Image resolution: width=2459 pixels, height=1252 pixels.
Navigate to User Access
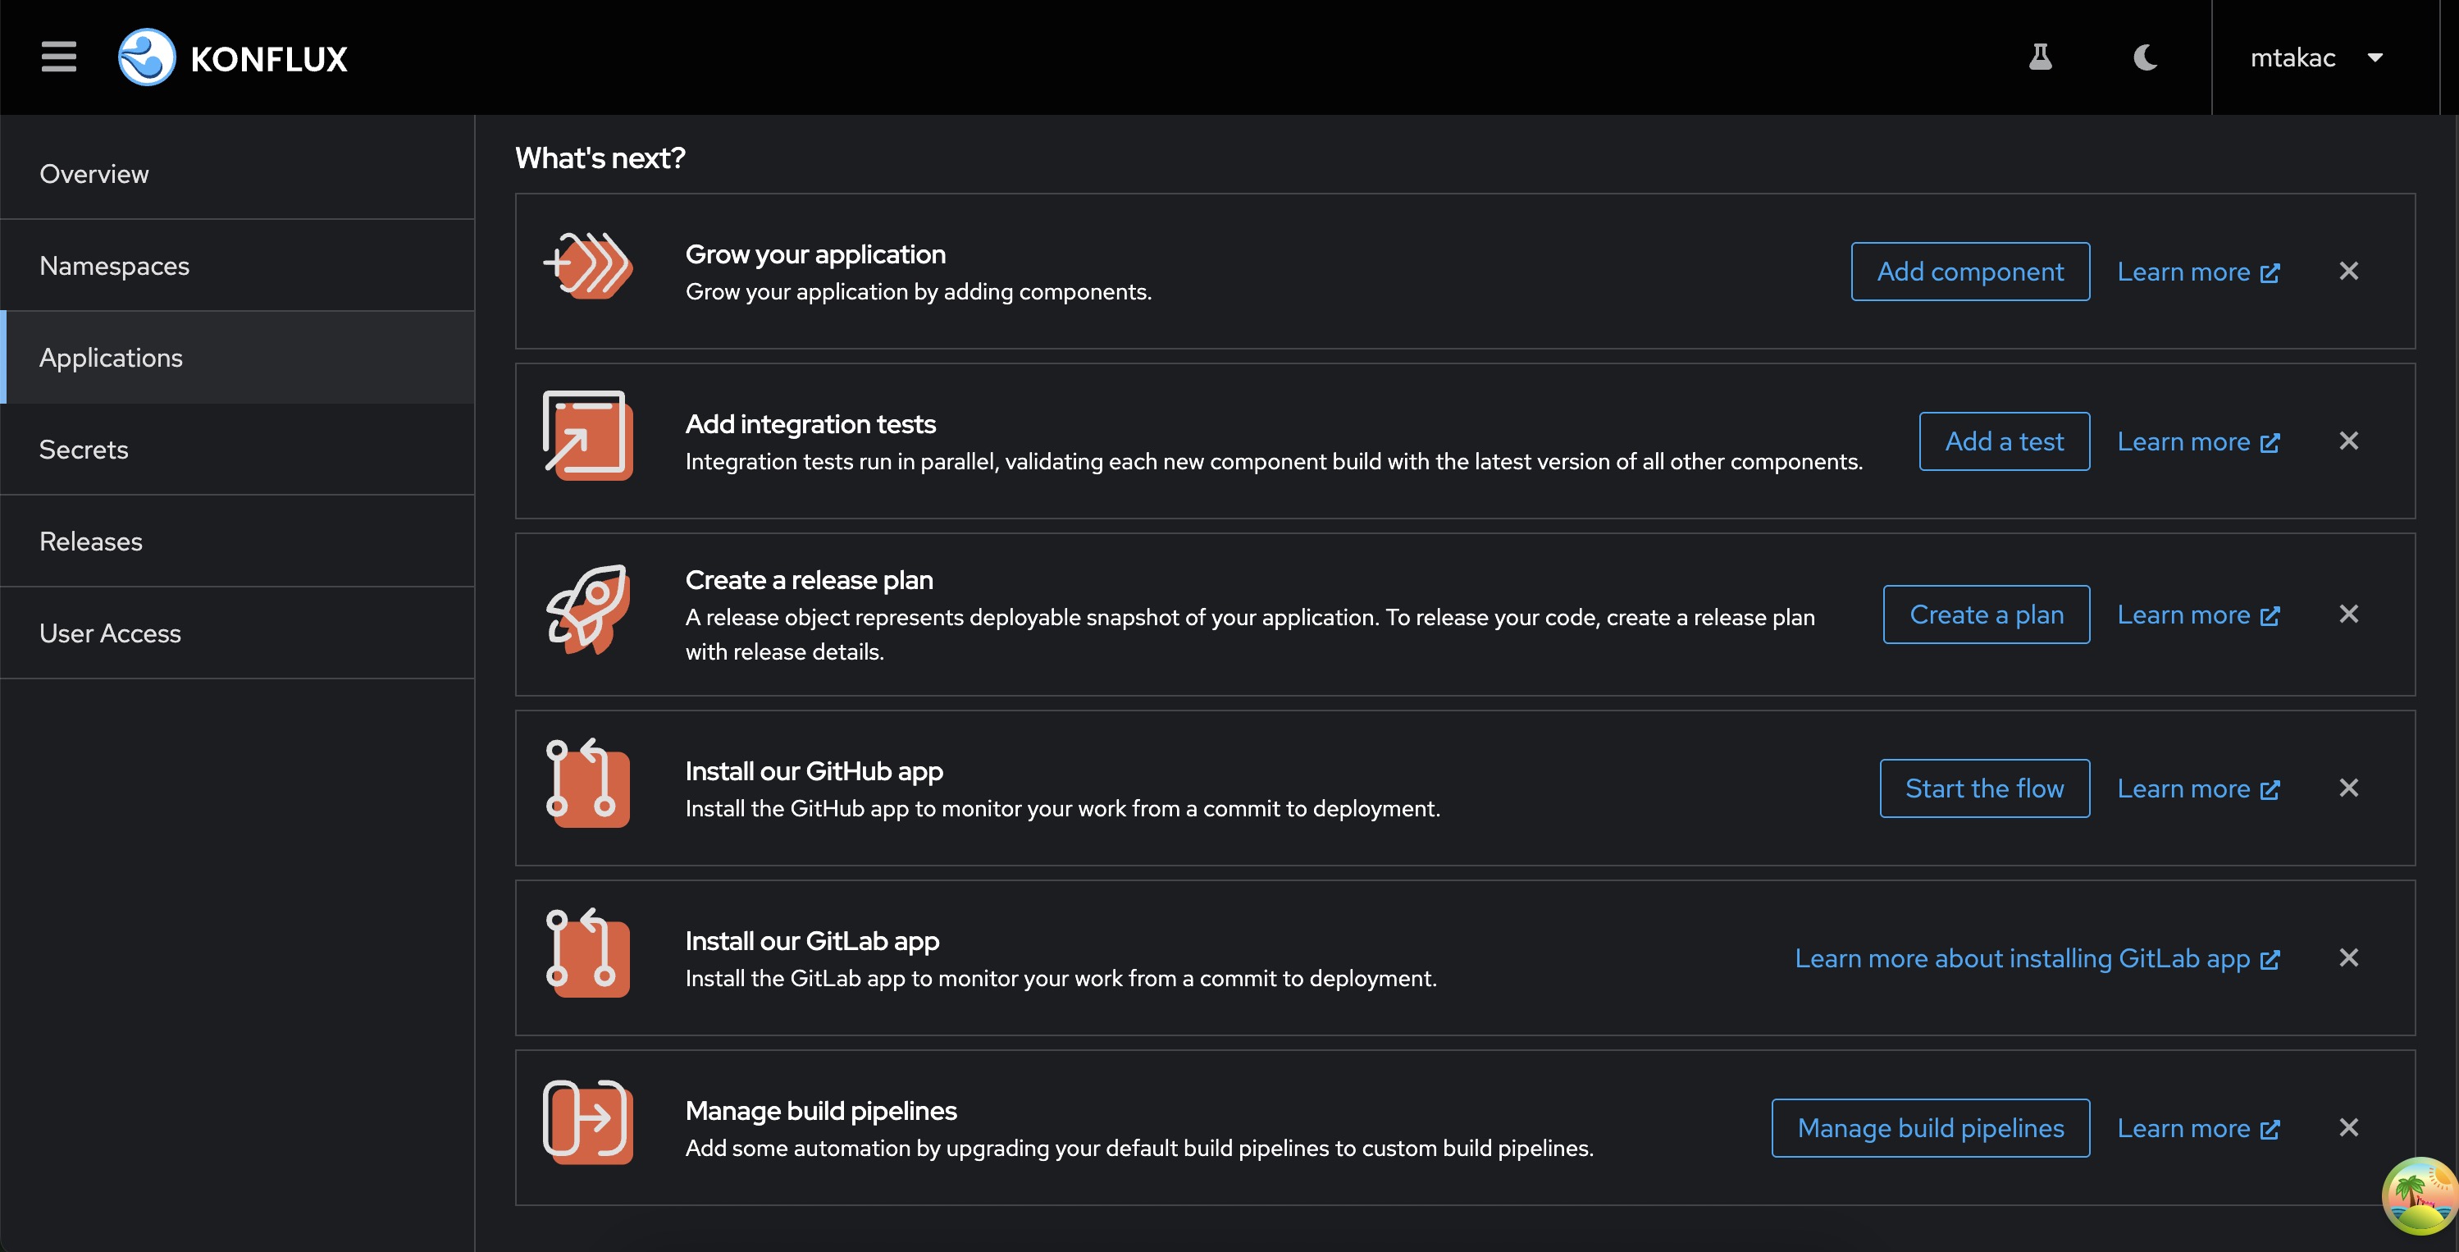click(x=110, y=633)
